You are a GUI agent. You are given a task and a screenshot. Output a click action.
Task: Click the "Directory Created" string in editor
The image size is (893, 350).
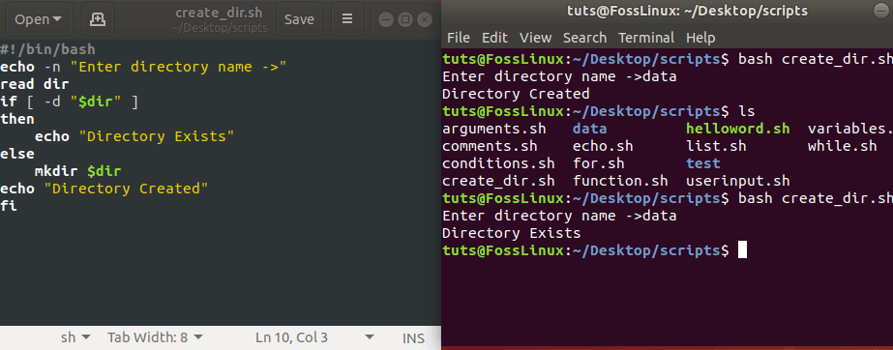(x=126, y=189)
